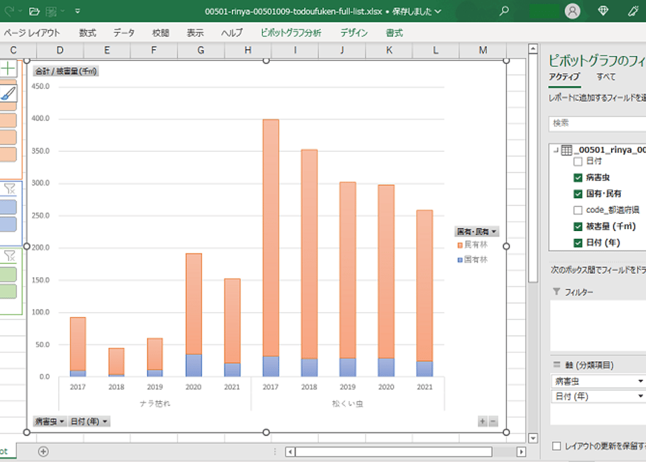Uncheck the 病害虫 field checkbox
The height and width of the screenshot is (462, 646).
pos(578,178)
